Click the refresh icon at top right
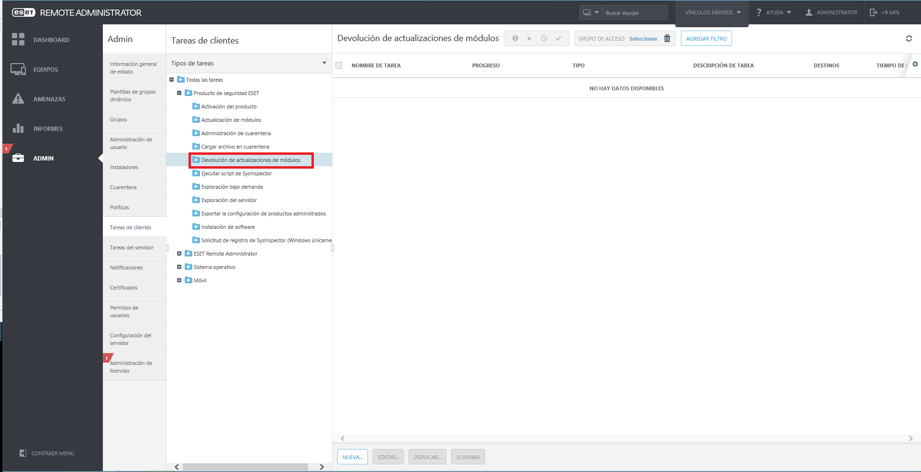Screen dimensions: 921x472 point(909,39)
